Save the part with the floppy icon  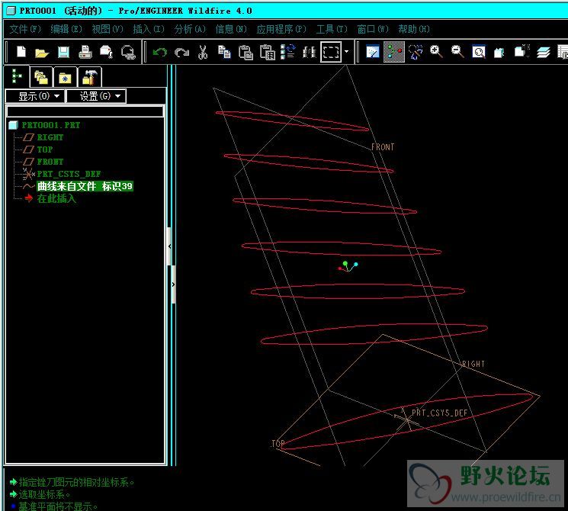coord(63,52)
